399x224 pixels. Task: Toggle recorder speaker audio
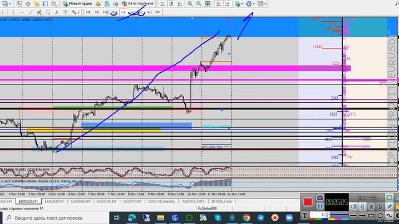pyautogui.click(x=353, y=207)
